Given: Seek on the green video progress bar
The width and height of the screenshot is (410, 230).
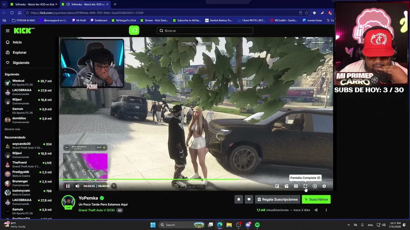Looking at the screenshot, I should pos(196,180).
